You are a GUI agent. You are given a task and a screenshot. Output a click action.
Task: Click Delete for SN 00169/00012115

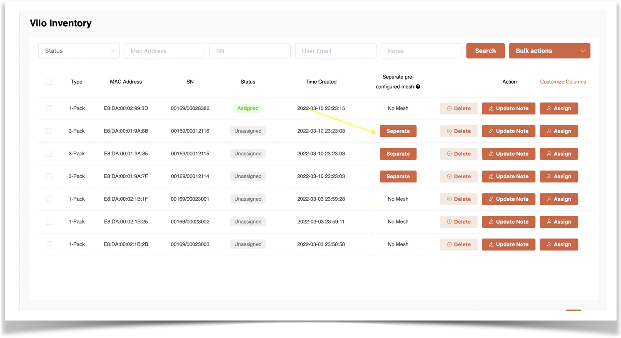459,154
